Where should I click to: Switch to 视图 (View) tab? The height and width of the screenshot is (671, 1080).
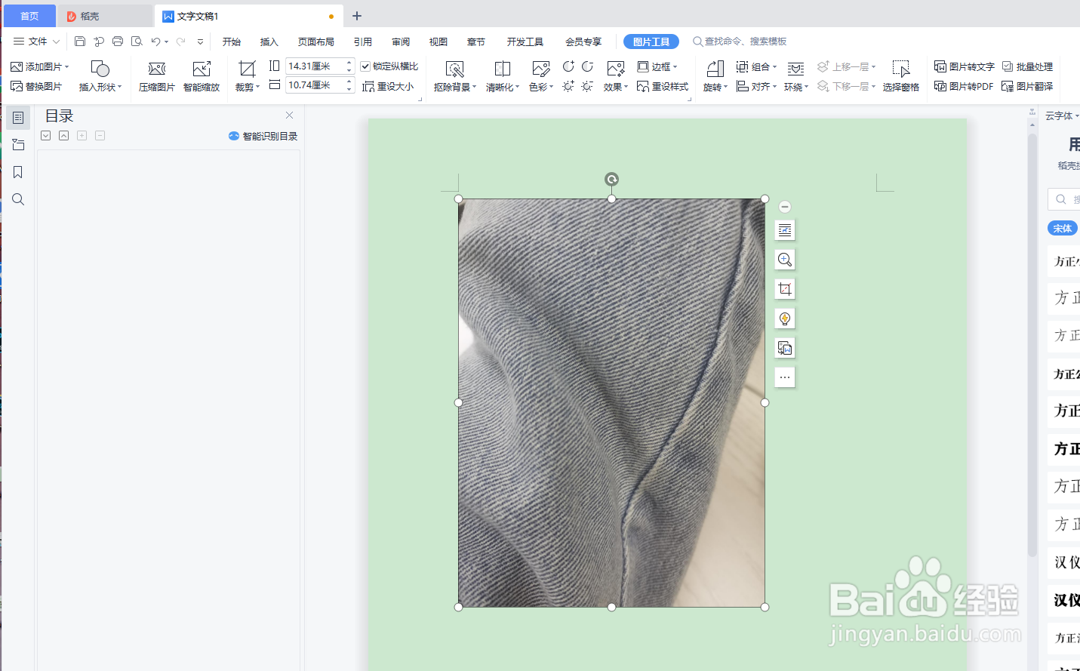(x=438, y=42)
